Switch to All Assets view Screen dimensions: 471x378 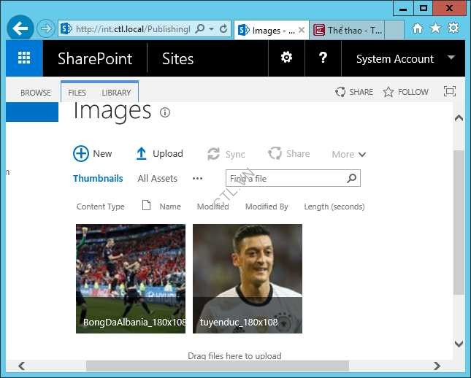[x=157, y=178]
